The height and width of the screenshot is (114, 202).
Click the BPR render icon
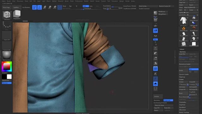(x=156, y=13)
